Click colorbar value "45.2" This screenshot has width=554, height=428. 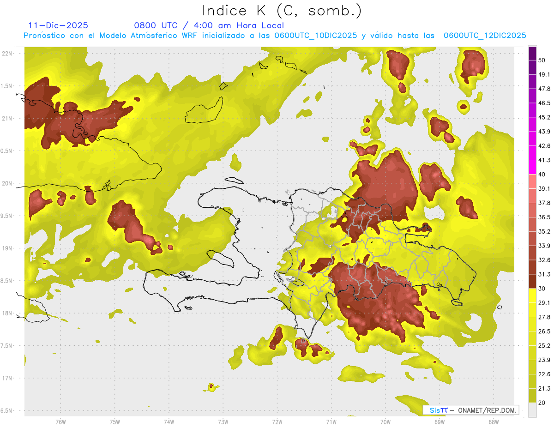pos(545,117)
